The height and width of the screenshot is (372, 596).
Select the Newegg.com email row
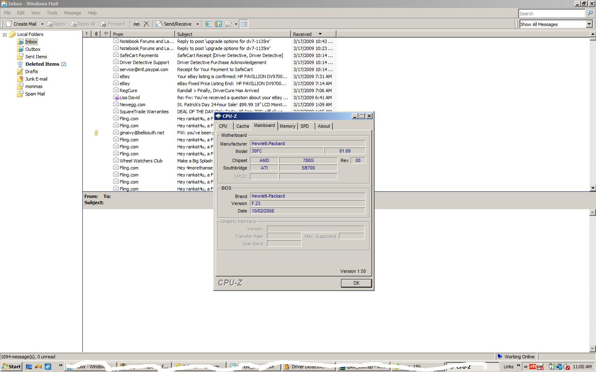tap(209, 105)
